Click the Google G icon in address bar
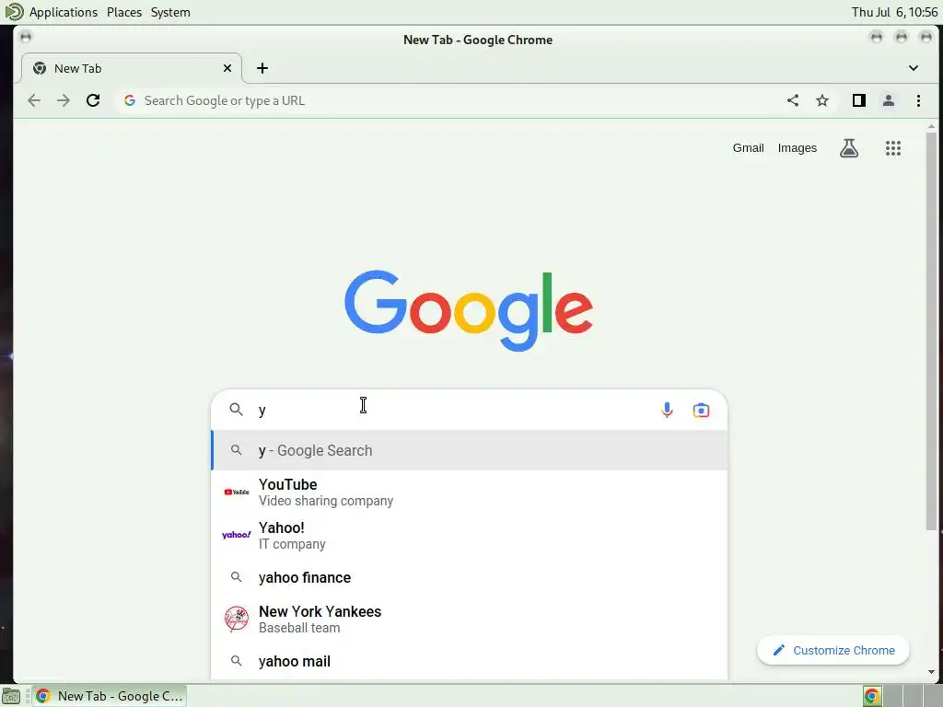 pos(129,100)
